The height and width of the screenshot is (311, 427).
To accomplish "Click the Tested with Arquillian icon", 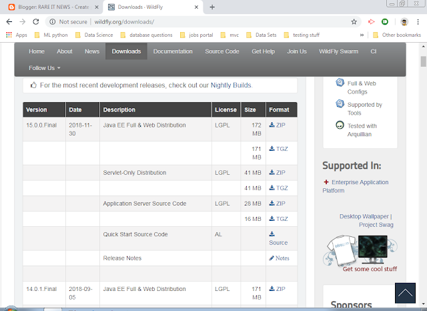I will 340,125.
